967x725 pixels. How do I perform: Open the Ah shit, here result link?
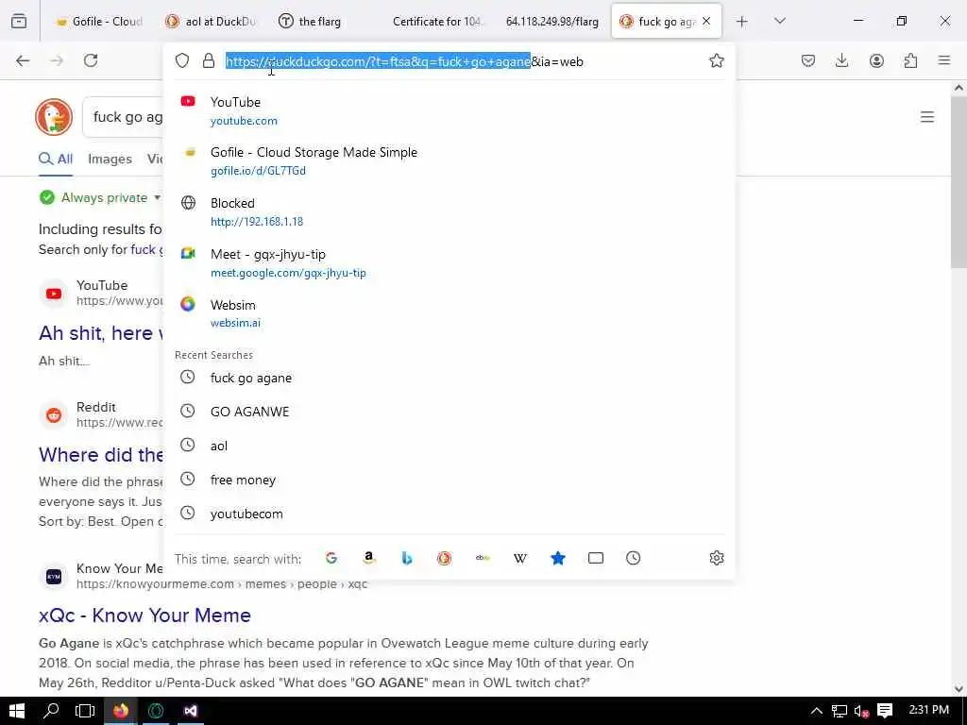[x=100, y=333]
